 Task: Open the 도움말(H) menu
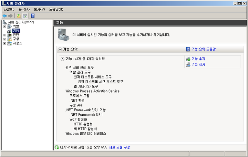click(56, 9)
